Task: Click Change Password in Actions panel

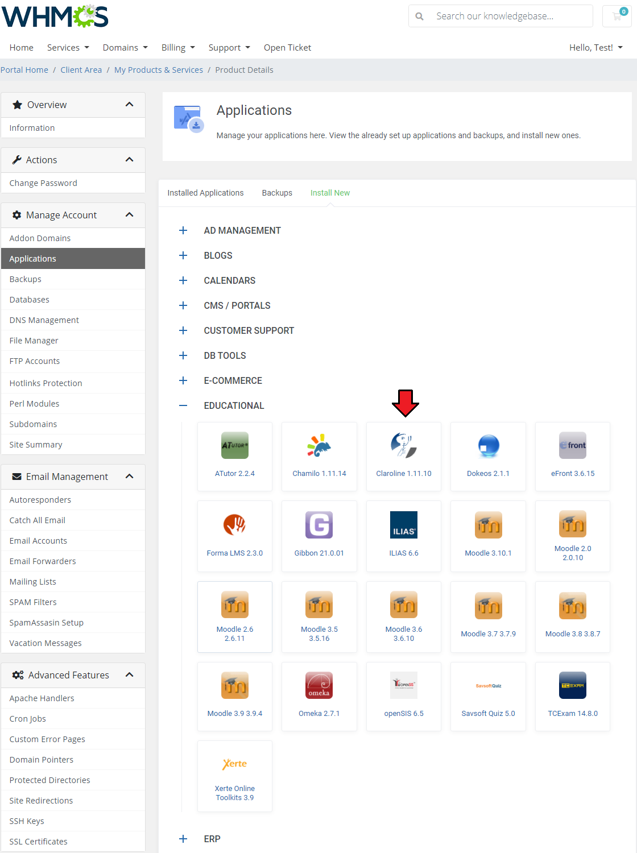Action: 73,183
